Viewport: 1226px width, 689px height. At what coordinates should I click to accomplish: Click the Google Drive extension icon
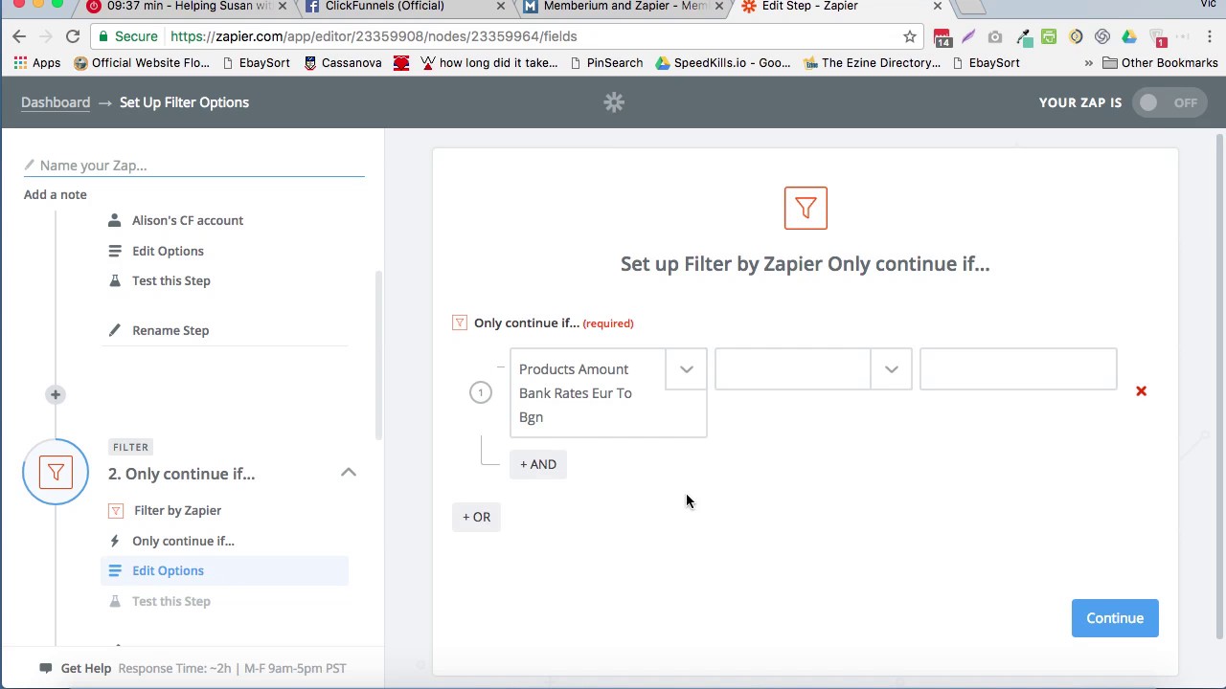coord(1129,36)
